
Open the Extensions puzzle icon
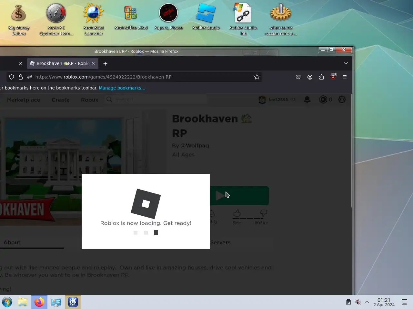point(321,77)
